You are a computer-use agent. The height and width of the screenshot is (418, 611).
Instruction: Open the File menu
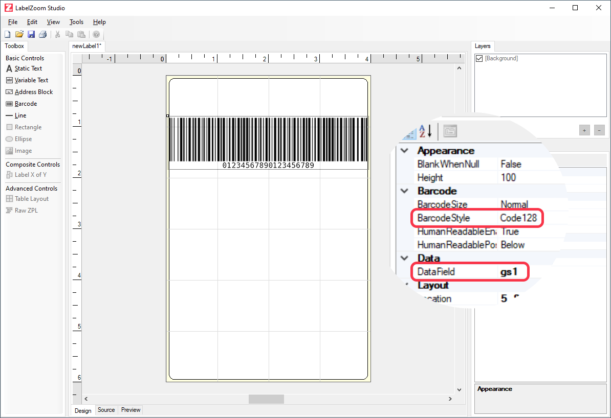point(13,22)
